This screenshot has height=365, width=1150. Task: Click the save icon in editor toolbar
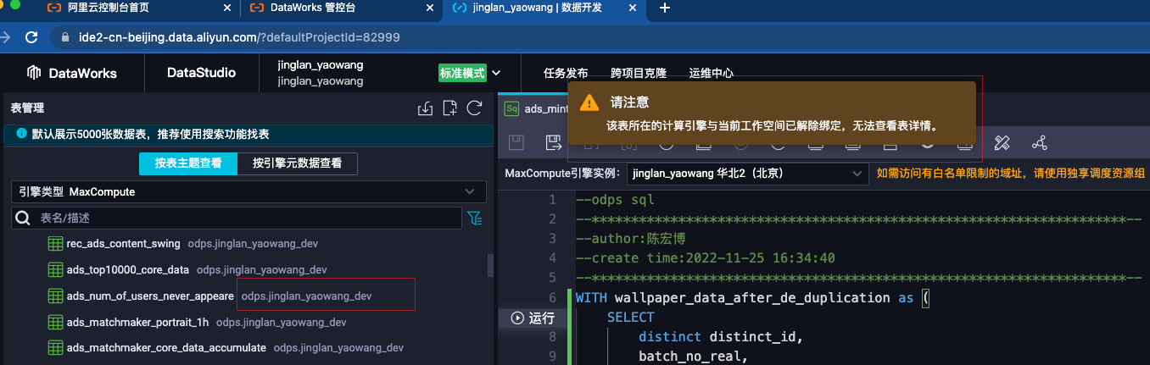(515, 142)
